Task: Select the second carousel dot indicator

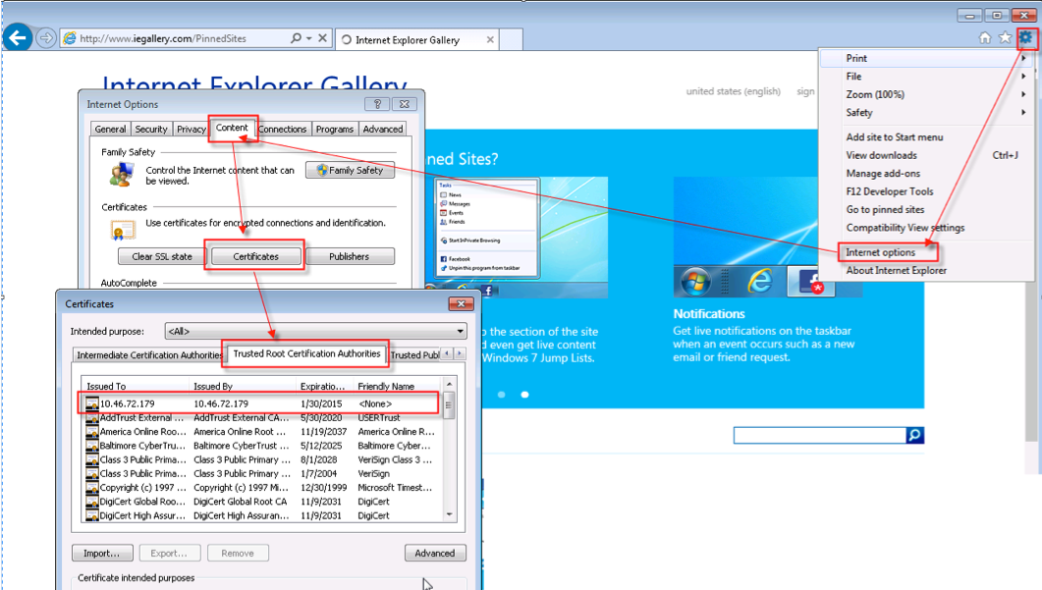Action: pos(525,395)
